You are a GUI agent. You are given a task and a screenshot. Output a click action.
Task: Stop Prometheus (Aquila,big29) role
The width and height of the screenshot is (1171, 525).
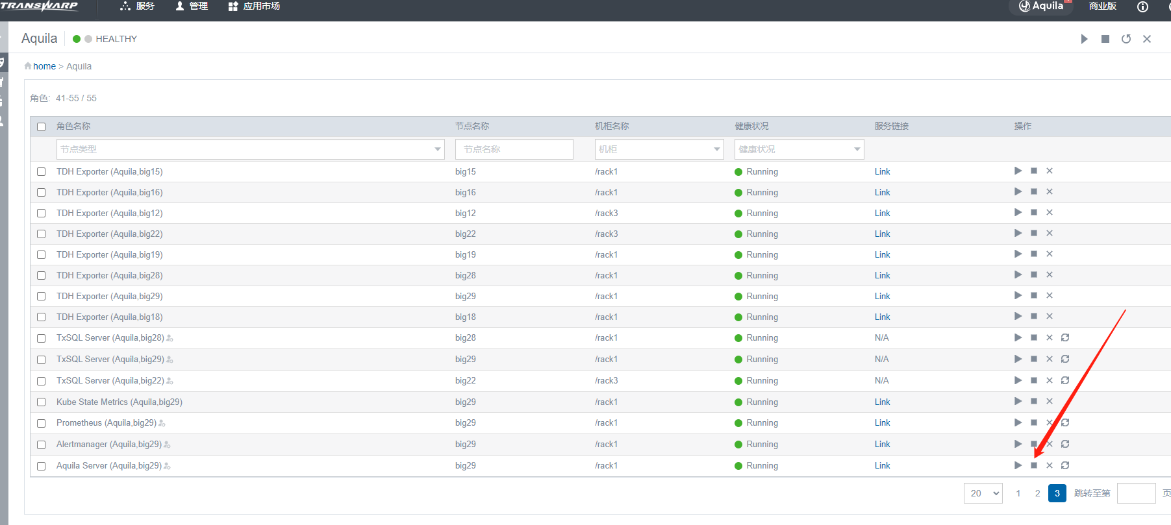(x=1034, y=422)
